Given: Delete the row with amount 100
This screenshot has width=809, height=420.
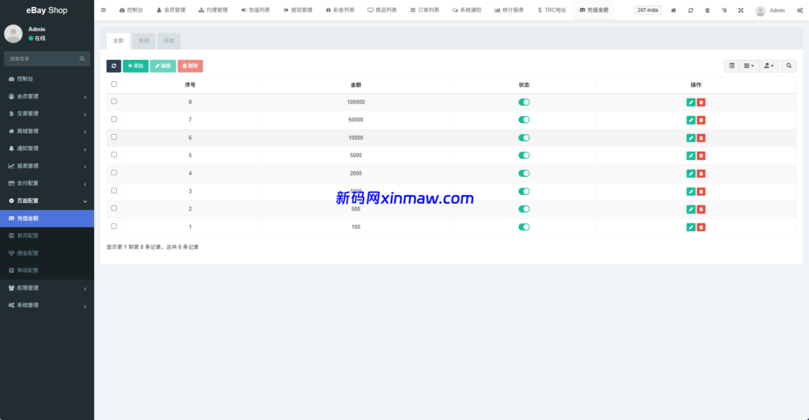Looking at the screenshot, I should 702,227.
